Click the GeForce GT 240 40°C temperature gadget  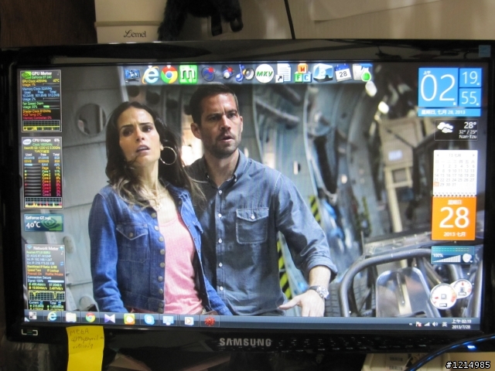[43, 223]
